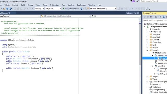
Task: Collapse the Model1.edmx node
Action: point(150,53)
